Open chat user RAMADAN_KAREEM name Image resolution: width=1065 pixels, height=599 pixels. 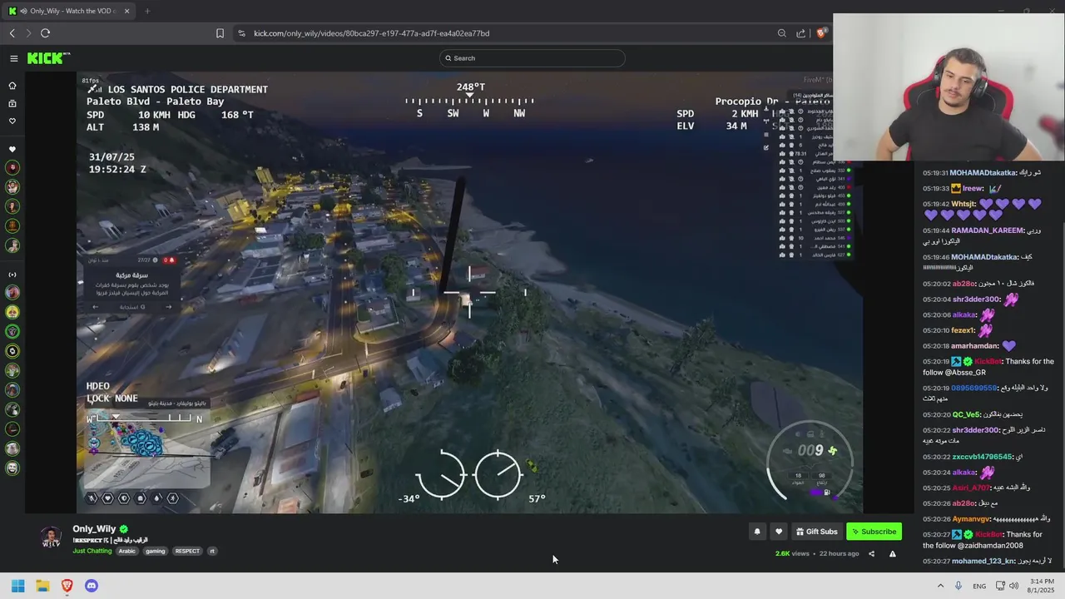pyautogui.click(x=988, y=230)
